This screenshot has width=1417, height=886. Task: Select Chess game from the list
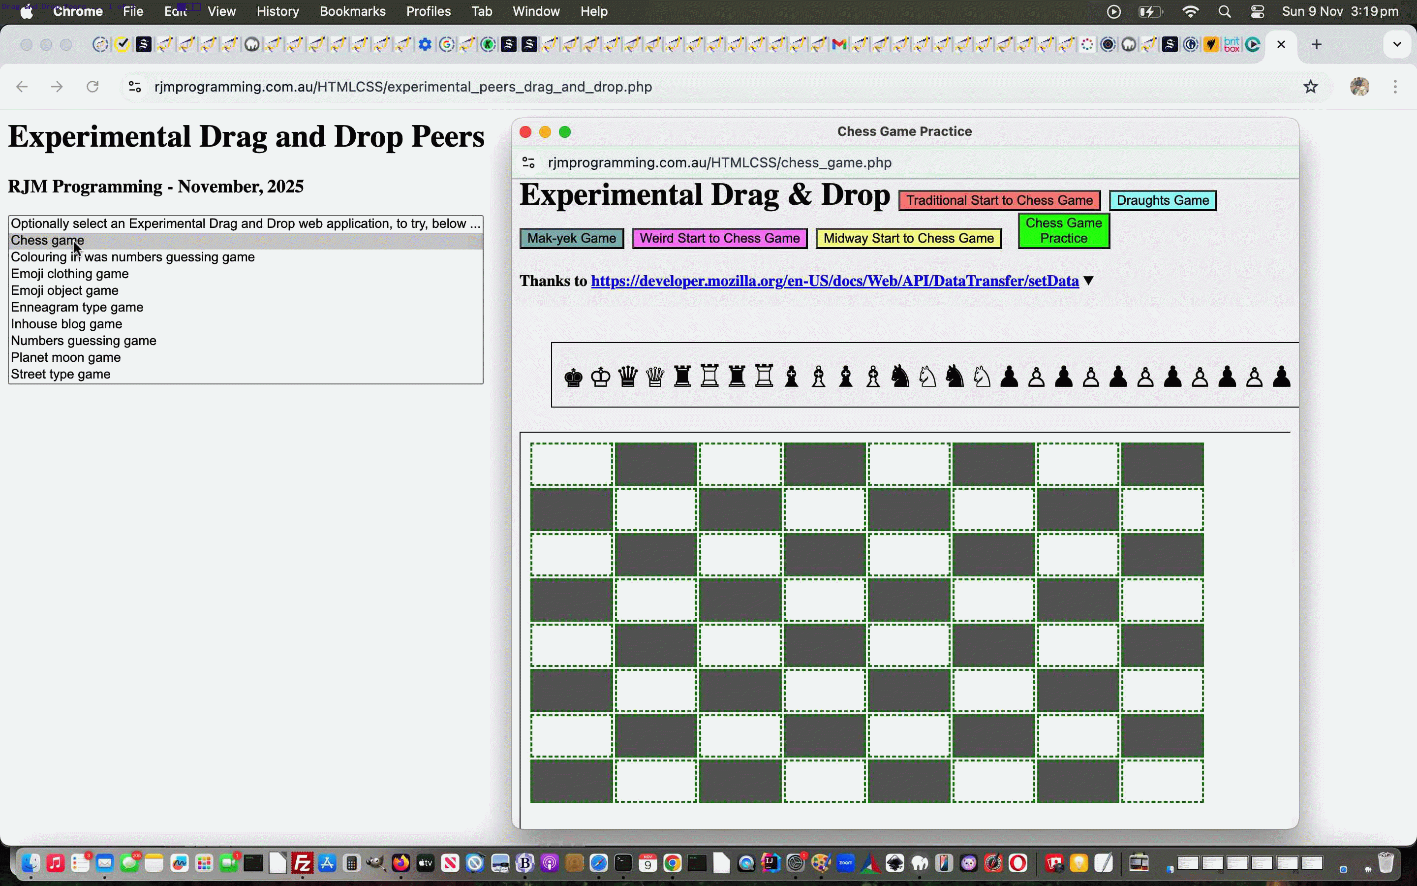(48, 240)
